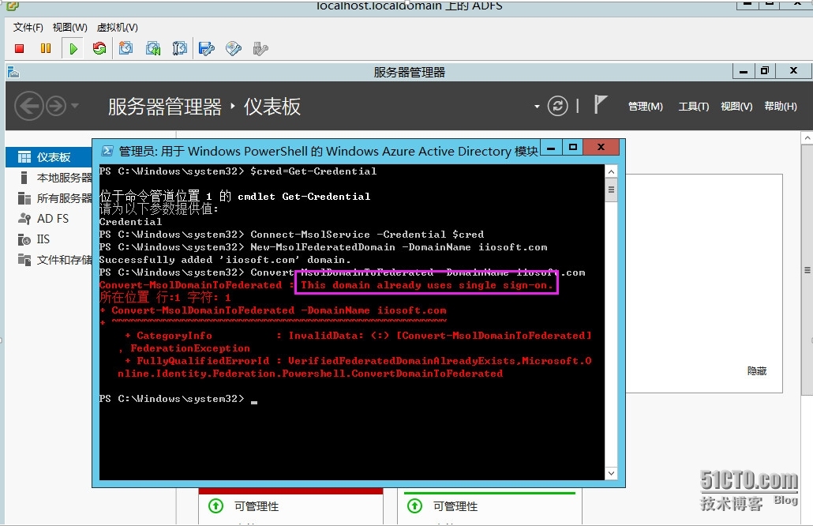This screenshot has width=813, height=526.
Task: Click the PowerShell scrollbar thumb
Action: tap(611, 190)
